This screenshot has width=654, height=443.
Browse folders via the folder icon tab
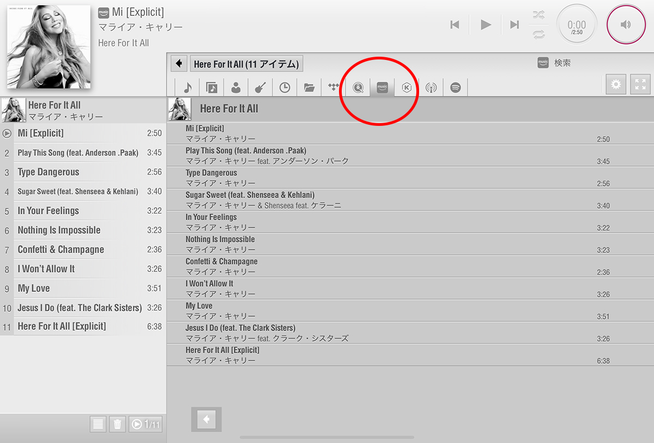pos(309,87)
